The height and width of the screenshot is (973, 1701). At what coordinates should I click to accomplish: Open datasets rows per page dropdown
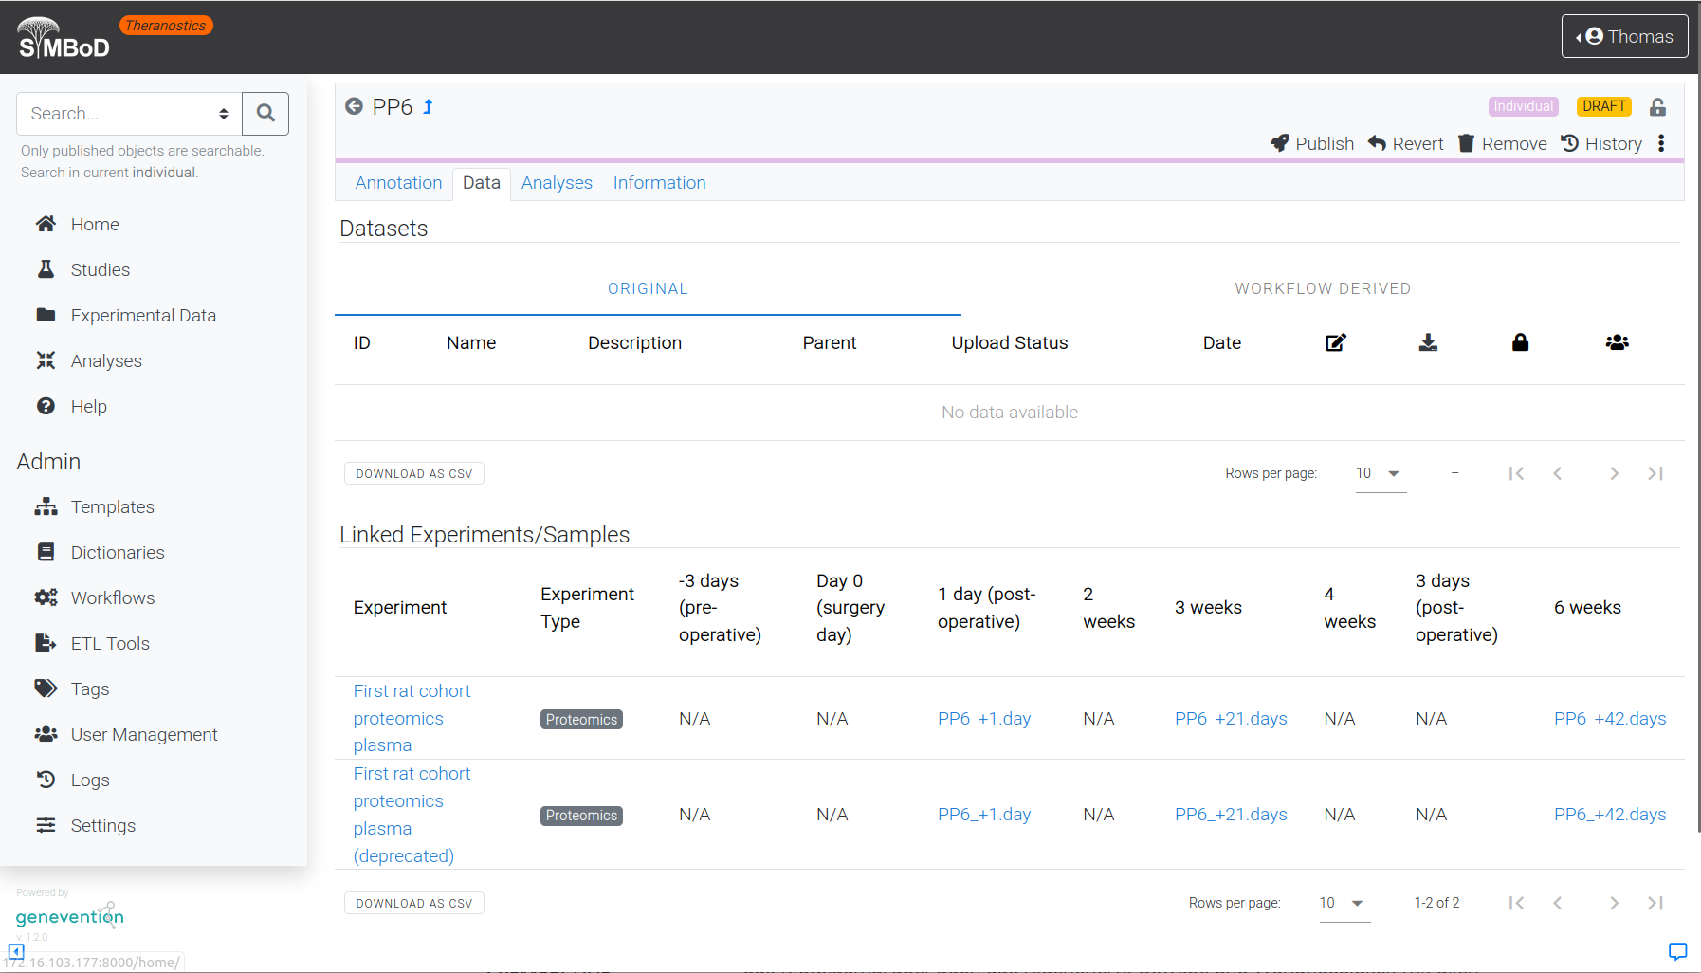point(1381,473)
